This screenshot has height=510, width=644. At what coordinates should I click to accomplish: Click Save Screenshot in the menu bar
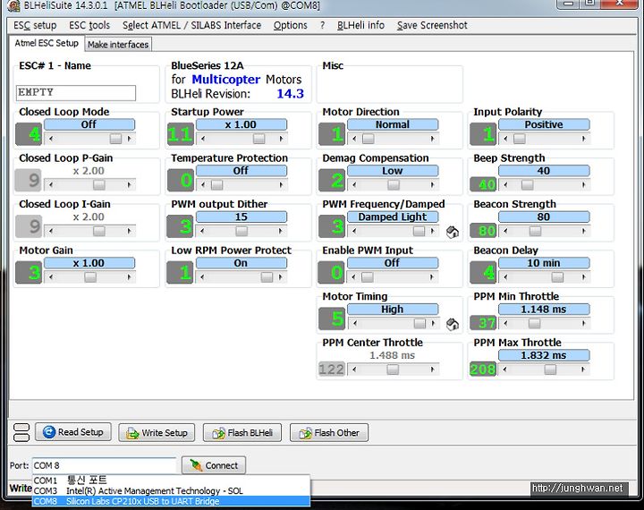[x=432, y=25]
